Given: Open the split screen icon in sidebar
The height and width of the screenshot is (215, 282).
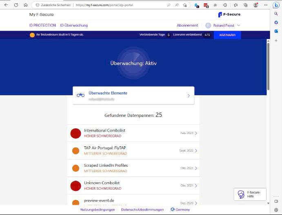Looking at the screenshot, I should [276, 202].
